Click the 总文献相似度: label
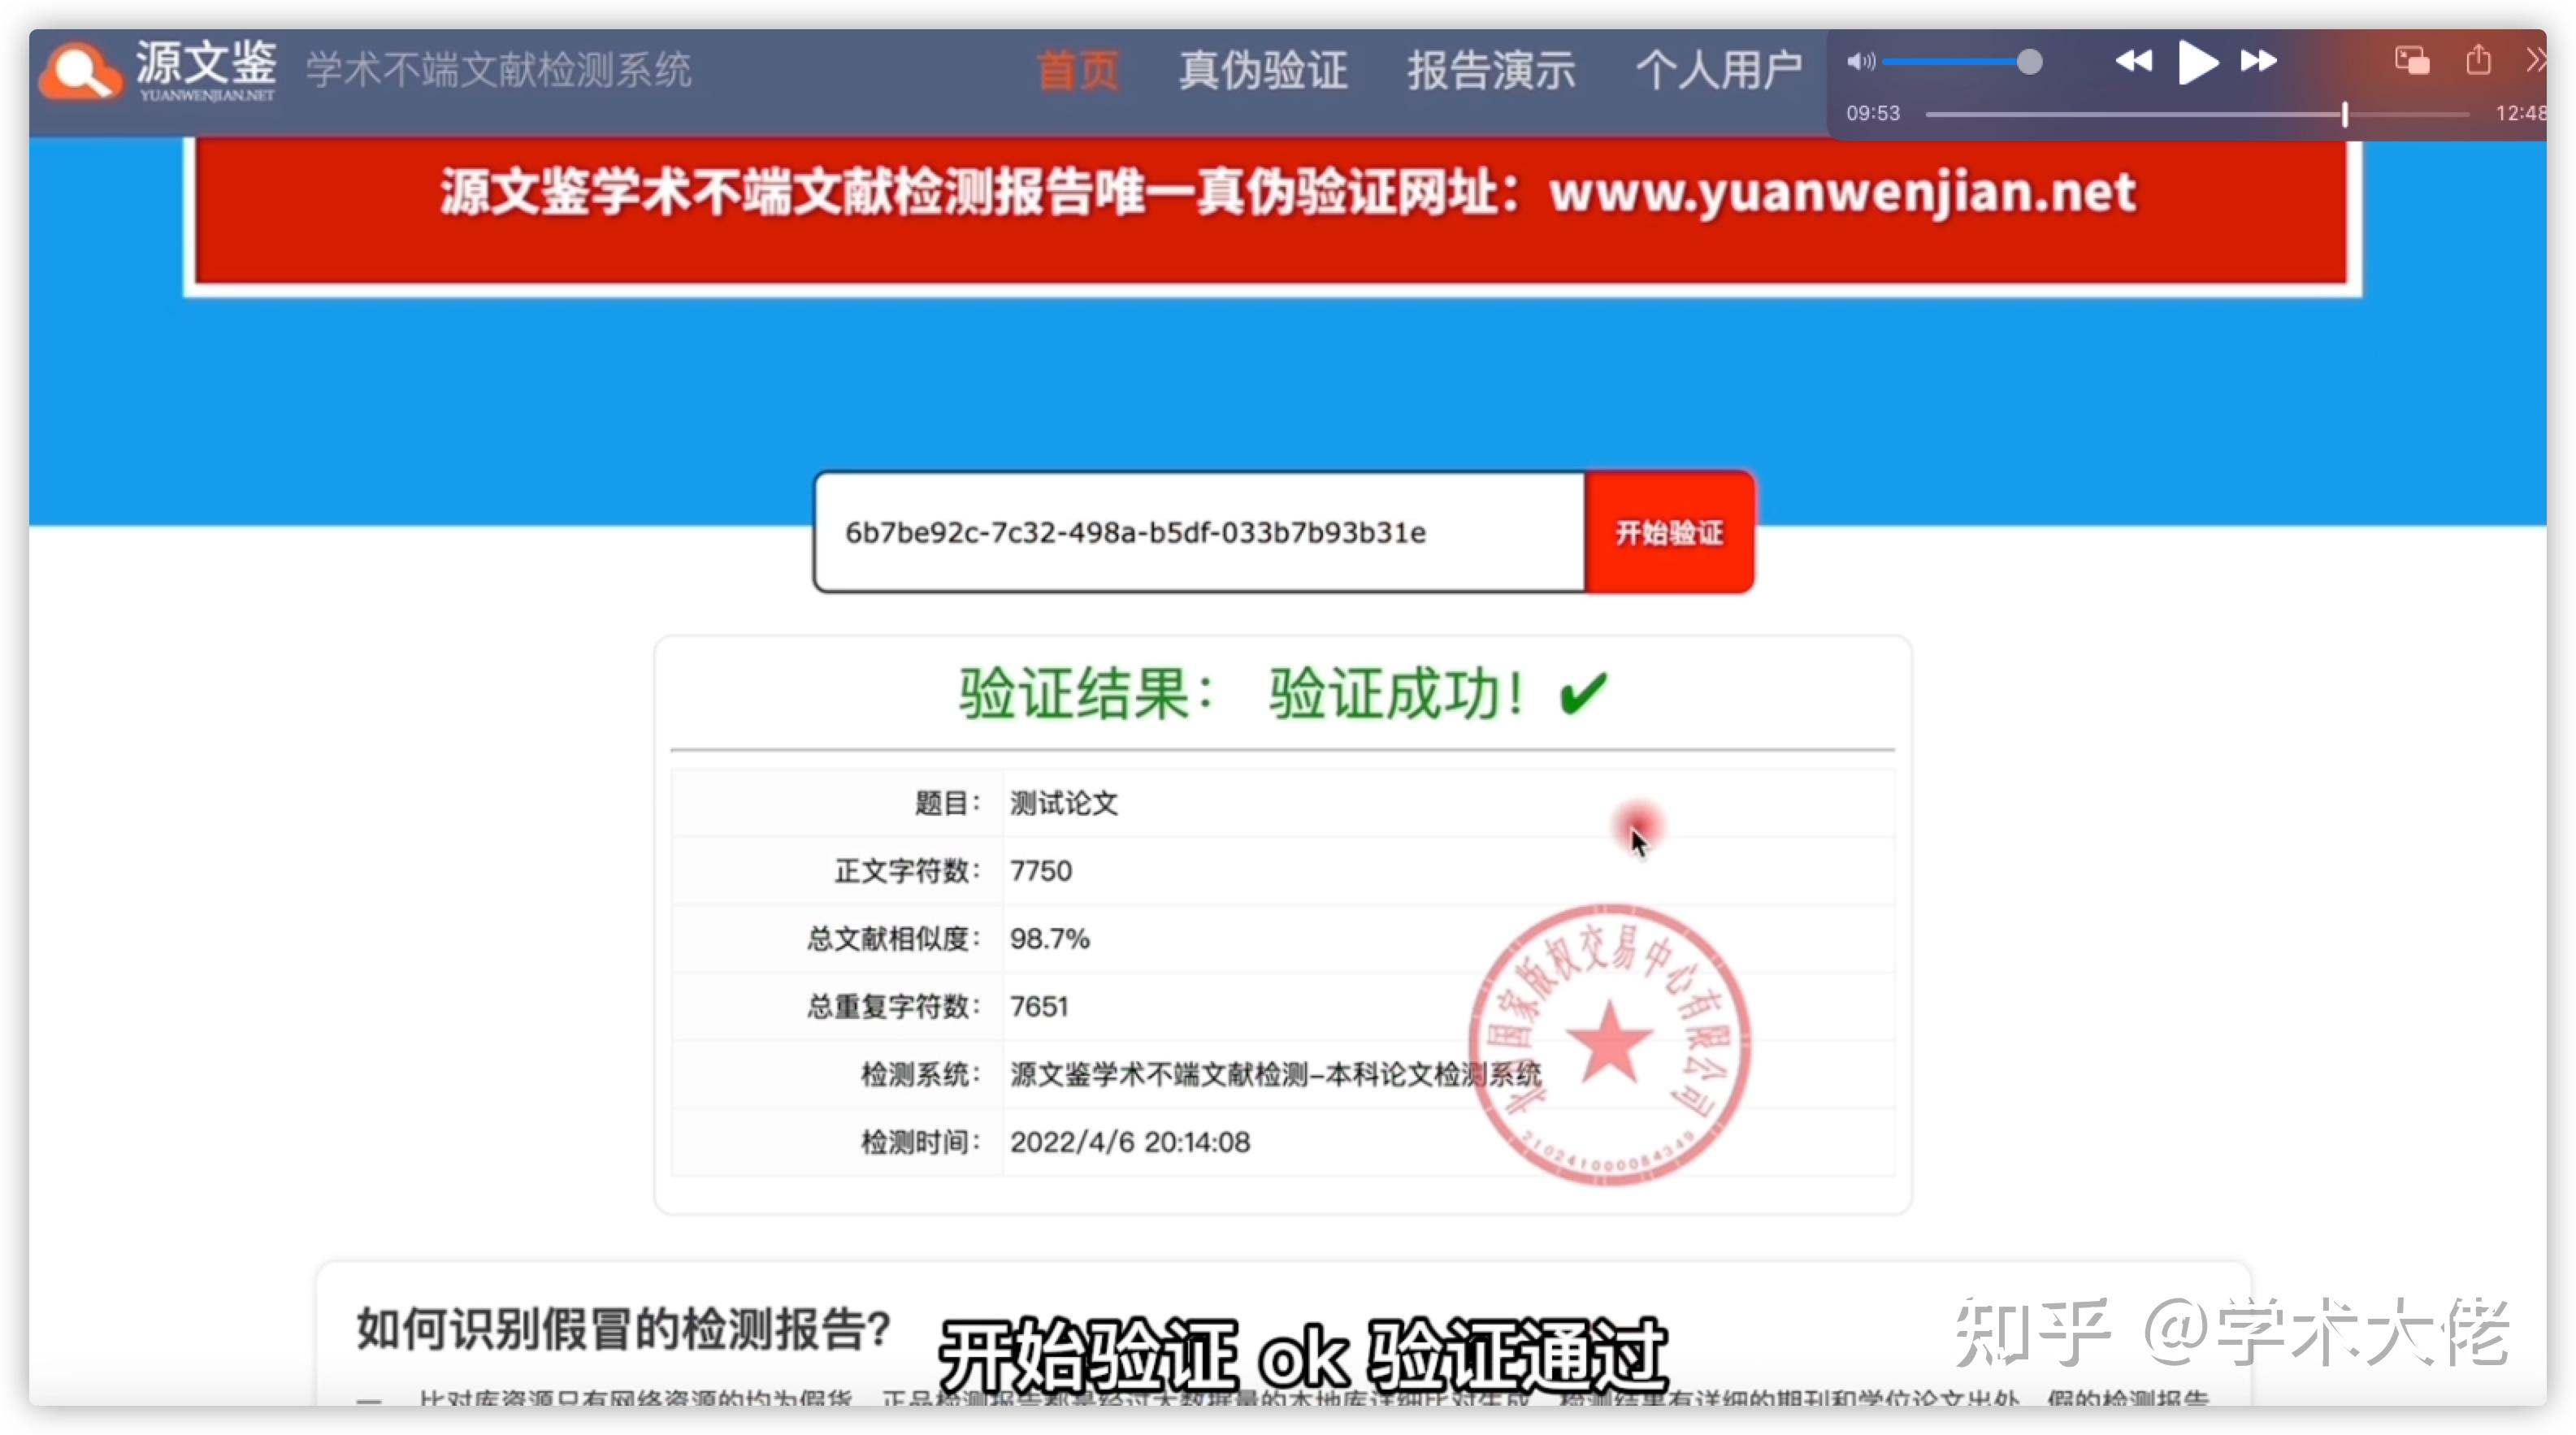Image resolution: width=2576 pixels, height=1435 pixels. (x=894, y=939)
